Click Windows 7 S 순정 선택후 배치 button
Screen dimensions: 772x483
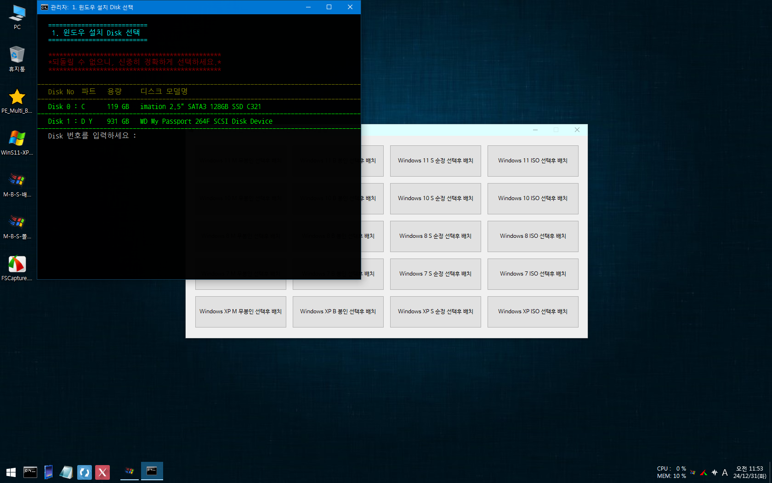click(436, 274)
